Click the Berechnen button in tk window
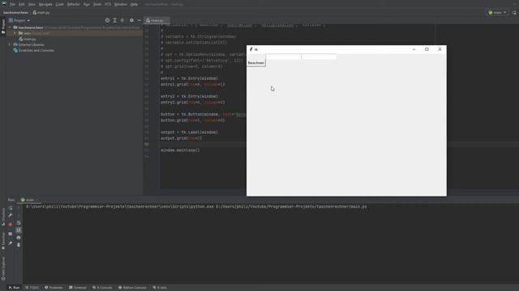 tap(256, 63)
